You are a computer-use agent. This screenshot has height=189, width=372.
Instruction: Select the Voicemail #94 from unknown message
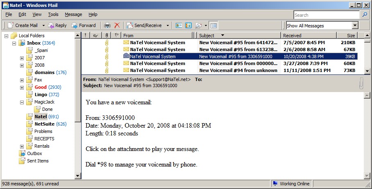pyautogui.click(x=220, y=70)
